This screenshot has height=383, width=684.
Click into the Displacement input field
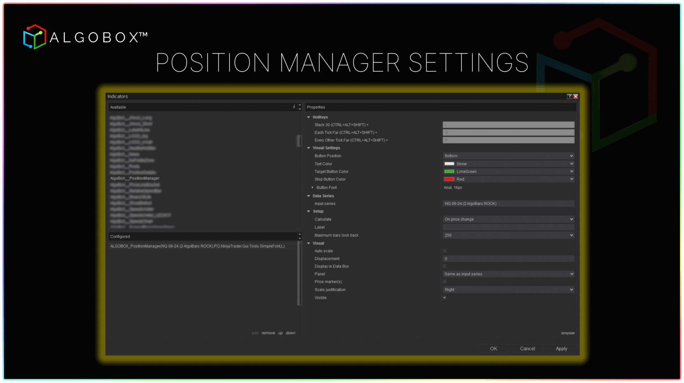(x=508, y=259)
